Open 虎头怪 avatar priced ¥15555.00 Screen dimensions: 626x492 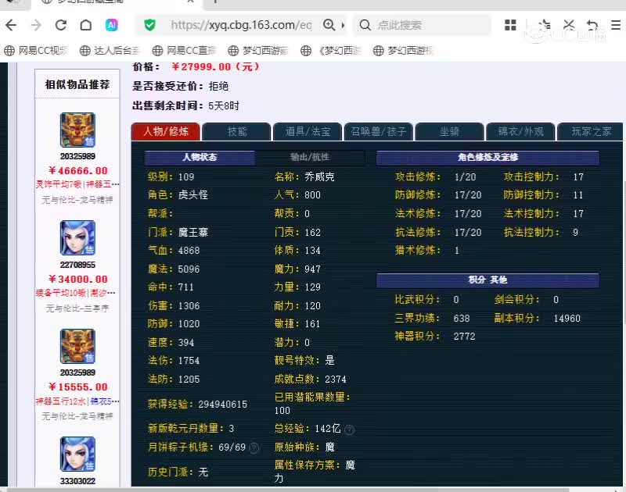pos(77,346)
